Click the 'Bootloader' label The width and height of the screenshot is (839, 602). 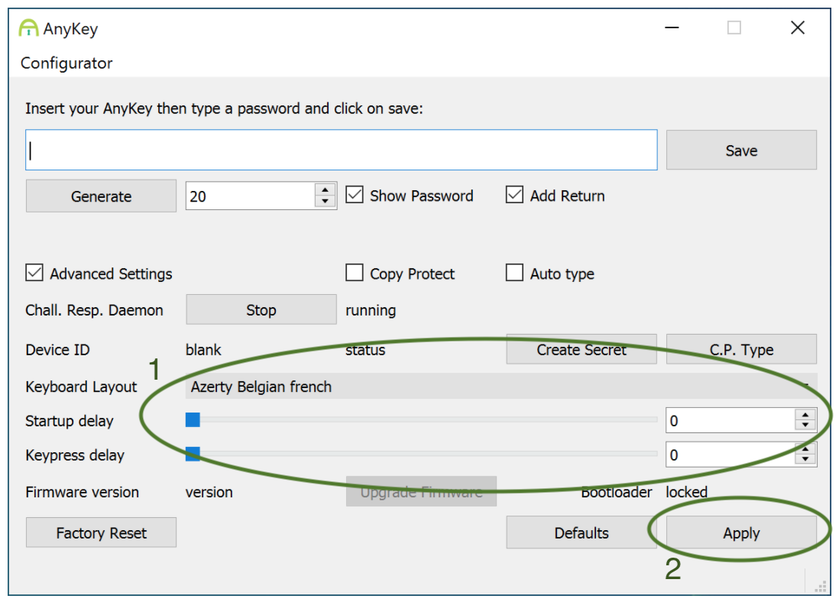pos(617,491)
